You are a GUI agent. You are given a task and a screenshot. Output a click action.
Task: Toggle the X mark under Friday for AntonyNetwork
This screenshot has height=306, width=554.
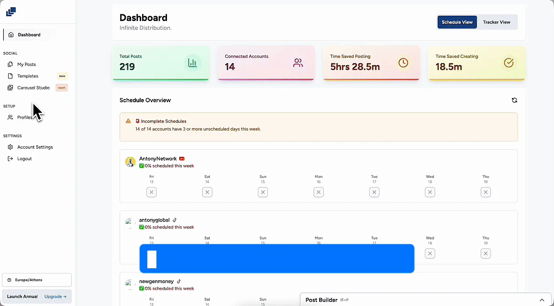152,192
